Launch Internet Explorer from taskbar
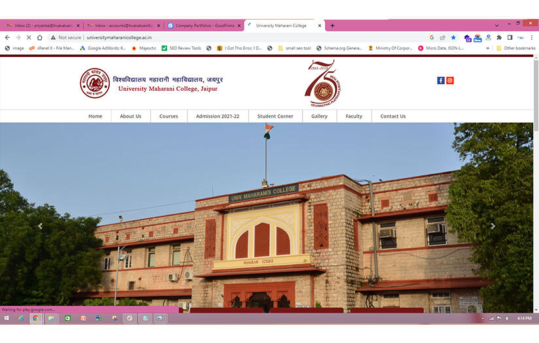This screenshot has height=343, width=539. (21, 318)
